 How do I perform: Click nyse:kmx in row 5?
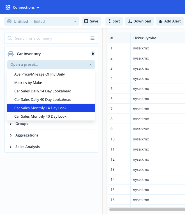(141, 88)
